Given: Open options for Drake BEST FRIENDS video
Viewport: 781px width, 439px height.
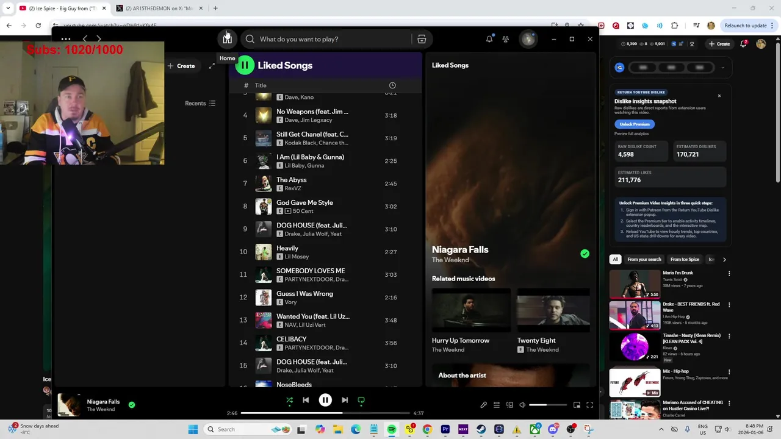Looking at the screenshot, I should coord(729,305).
